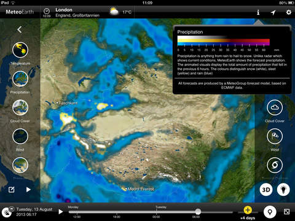Image resolution: width=295 pixels, height=221 pixels.
Task: Select the left Cloud Cover globe
Action: pyautogui.click(x=20, y=107)
